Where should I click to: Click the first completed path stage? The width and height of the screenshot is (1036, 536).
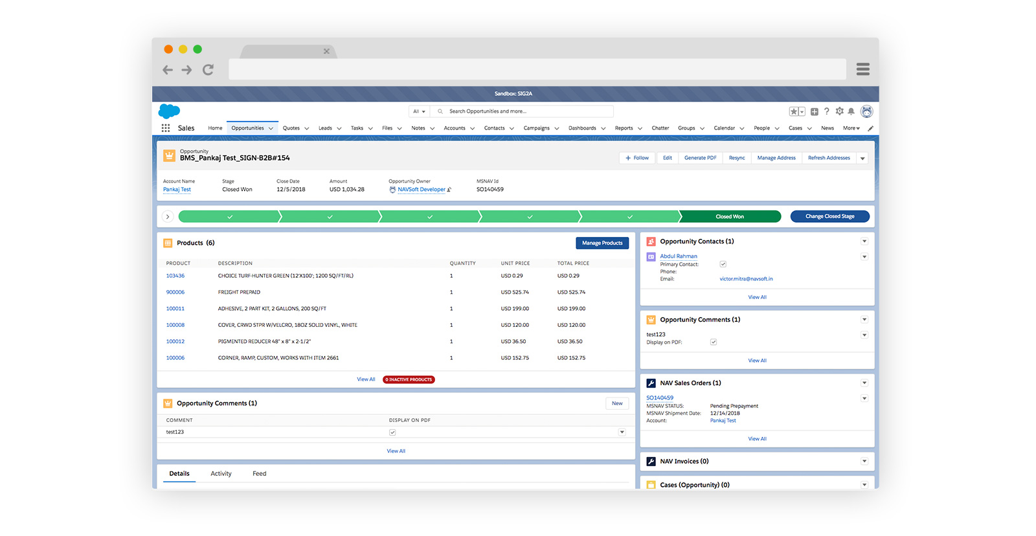pyautogui.click(x=229, y=217)
